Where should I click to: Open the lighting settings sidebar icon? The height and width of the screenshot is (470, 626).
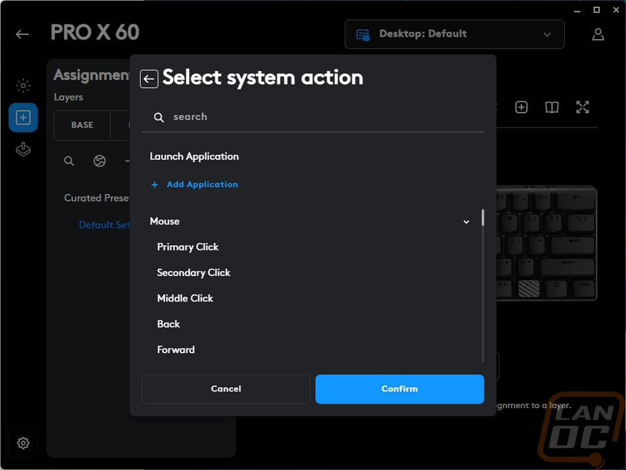(x=23, y=85)
